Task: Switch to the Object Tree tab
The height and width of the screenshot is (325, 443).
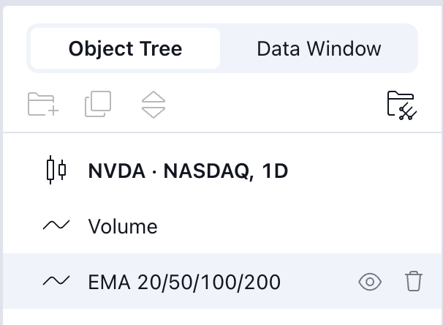Action: click(x=125, y=49)
